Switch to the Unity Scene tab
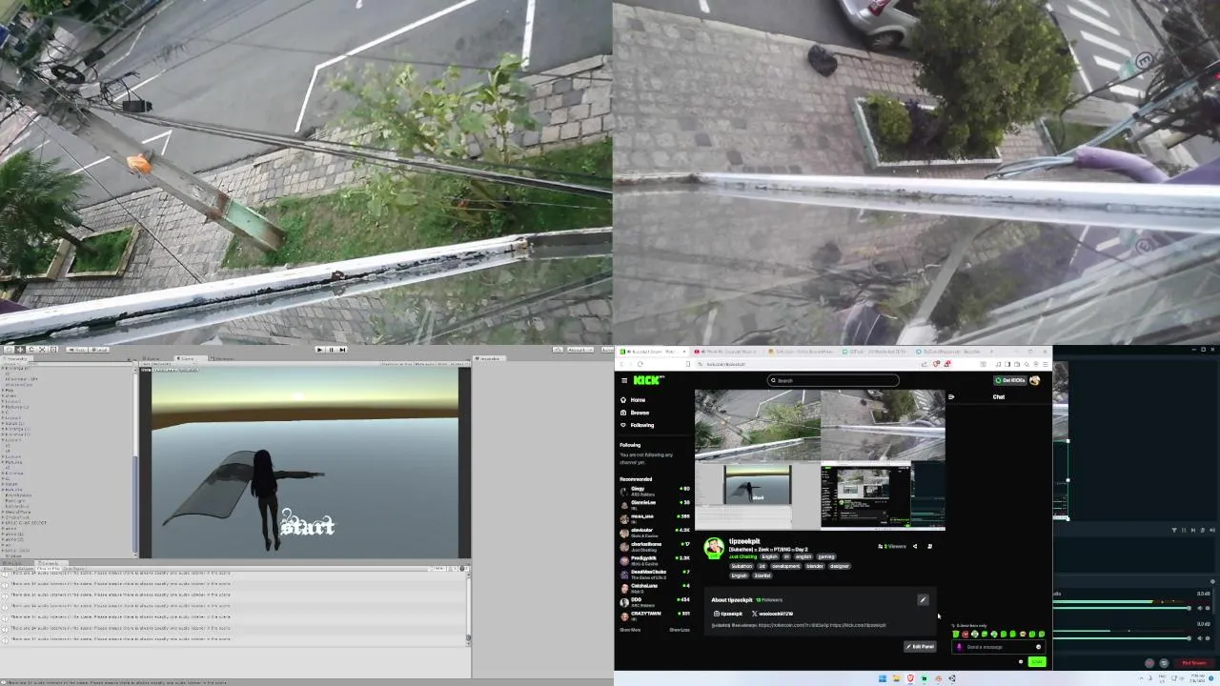This screenshot has width=1220, height=686. click(x=152, y=359)
